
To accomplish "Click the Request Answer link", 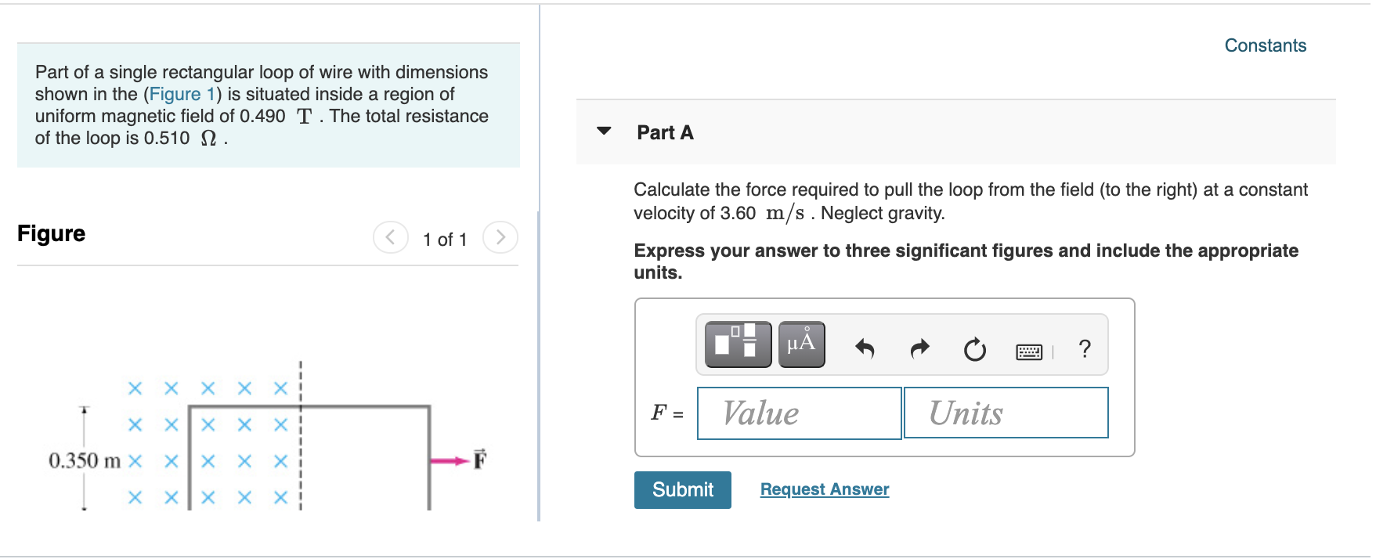I will pos(825,489).
